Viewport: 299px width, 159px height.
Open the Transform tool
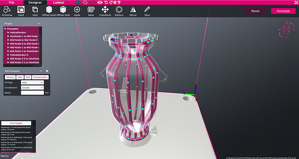click(x=105, y=11)
